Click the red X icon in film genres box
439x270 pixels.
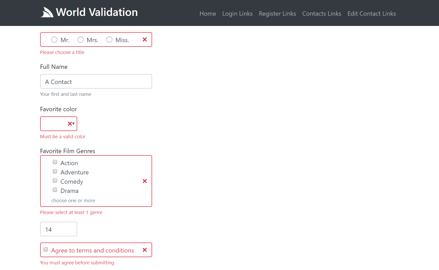point(145,181)
